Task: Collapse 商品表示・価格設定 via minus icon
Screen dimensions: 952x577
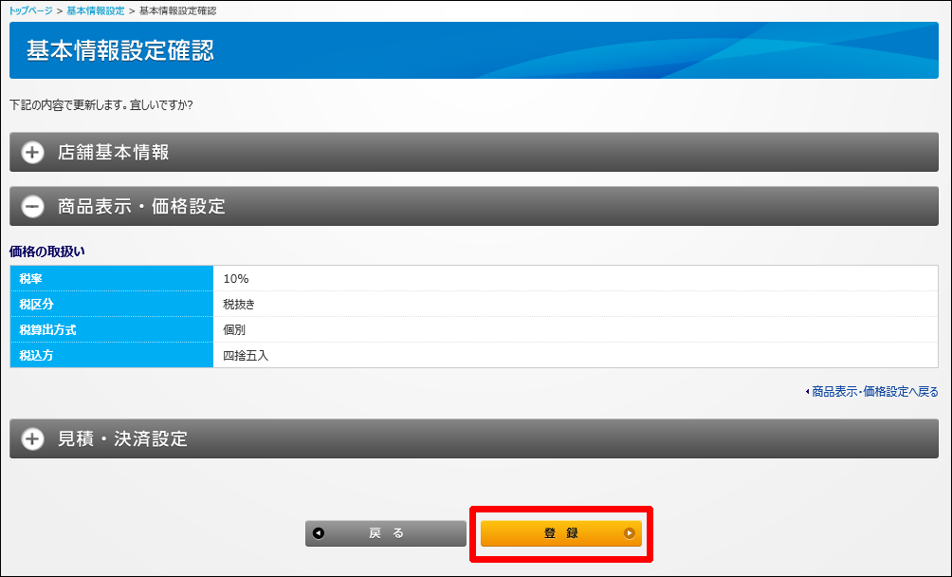Action: point(33,207)
